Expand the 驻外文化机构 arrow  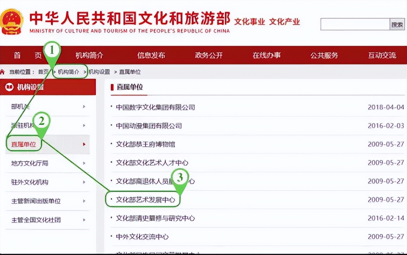[85, 182]
